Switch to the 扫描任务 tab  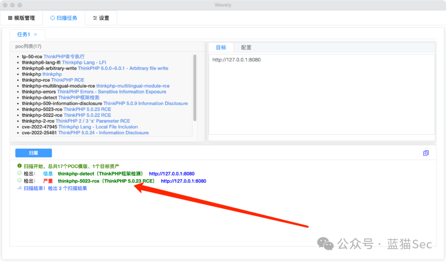(64, 18)
